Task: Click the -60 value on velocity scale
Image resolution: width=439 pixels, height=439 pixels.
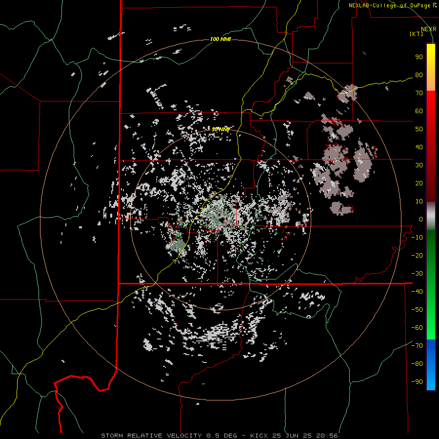Action: (417, 328)
